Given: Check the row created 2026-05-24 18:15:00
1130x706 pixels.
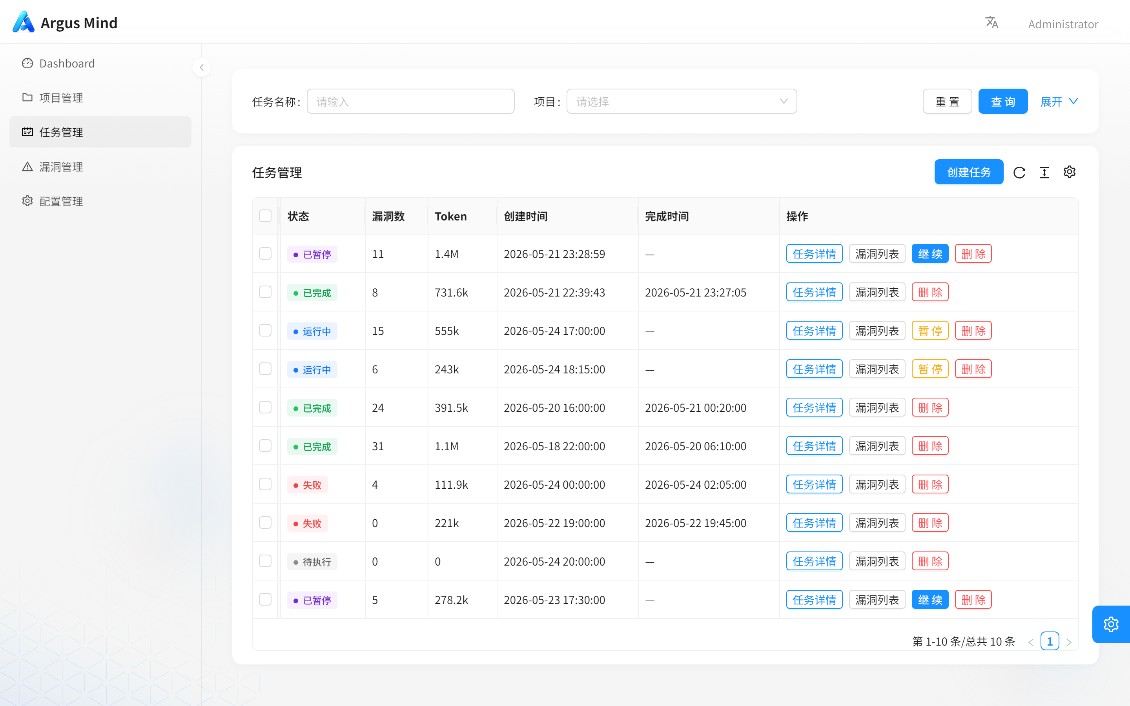Looking at the screenshot, I should click(x=265, y=369).
